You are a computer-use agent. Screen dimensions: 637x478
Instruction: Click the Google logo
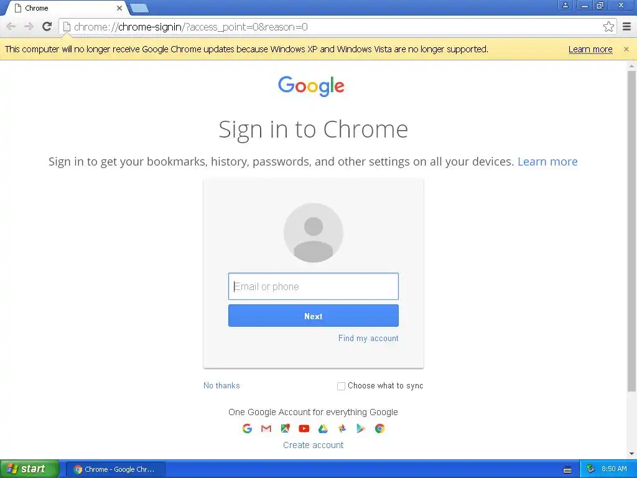(311, 86)
